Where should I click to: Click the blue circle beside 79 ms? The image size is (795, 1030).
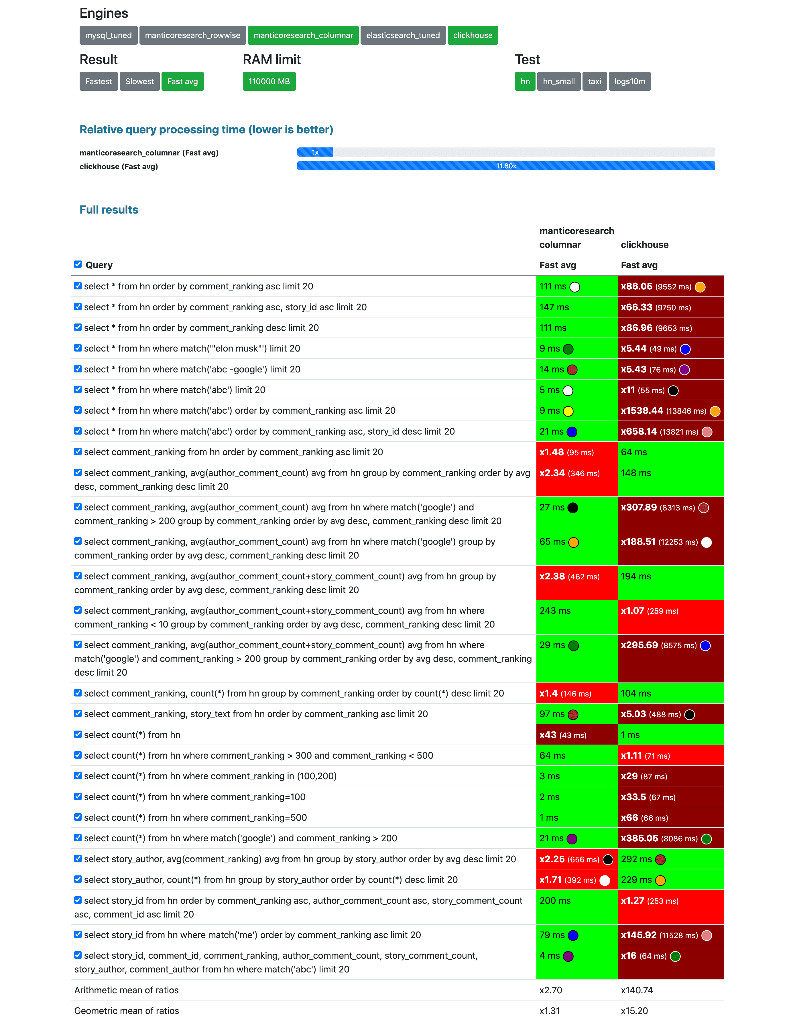(x=573, y=936)
